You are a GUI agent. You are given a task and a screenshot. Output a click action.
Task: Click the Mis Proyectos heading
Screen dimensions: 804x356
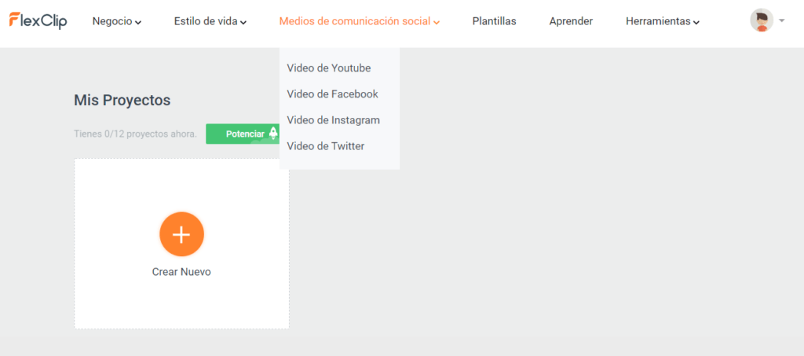122,101
